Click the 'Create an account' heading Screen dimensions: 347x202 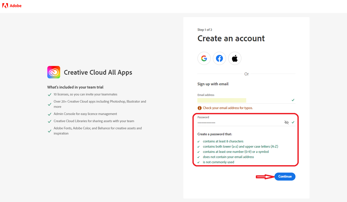(x=231, y=38)
